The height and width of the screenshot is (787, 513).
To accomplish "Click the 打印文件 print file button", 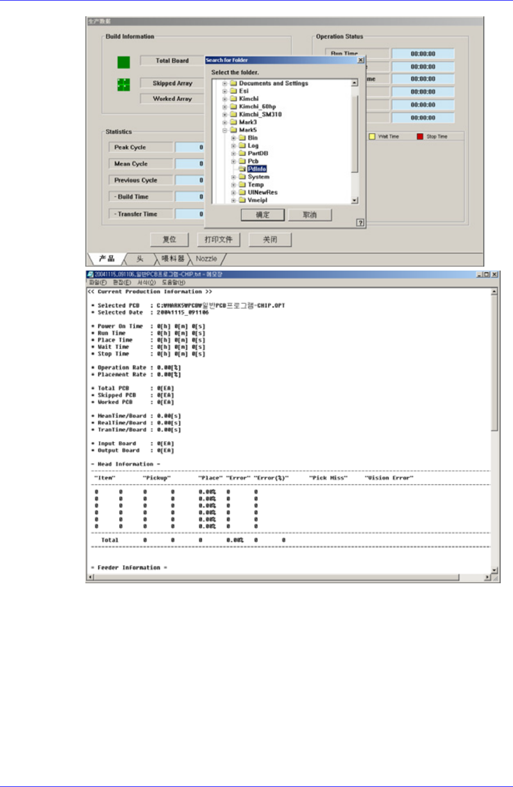I will pos(219,240).
